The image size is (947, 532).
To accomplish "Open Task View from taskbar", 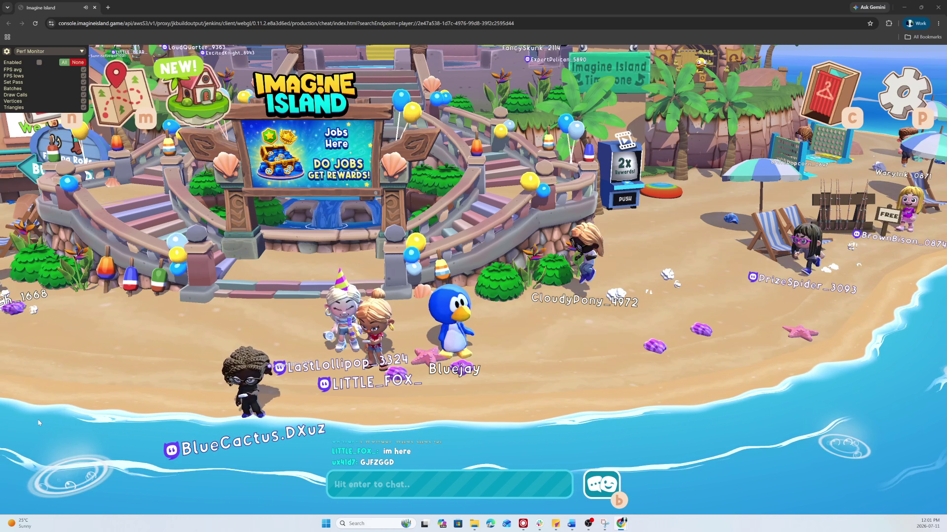I will click(425, 523).
